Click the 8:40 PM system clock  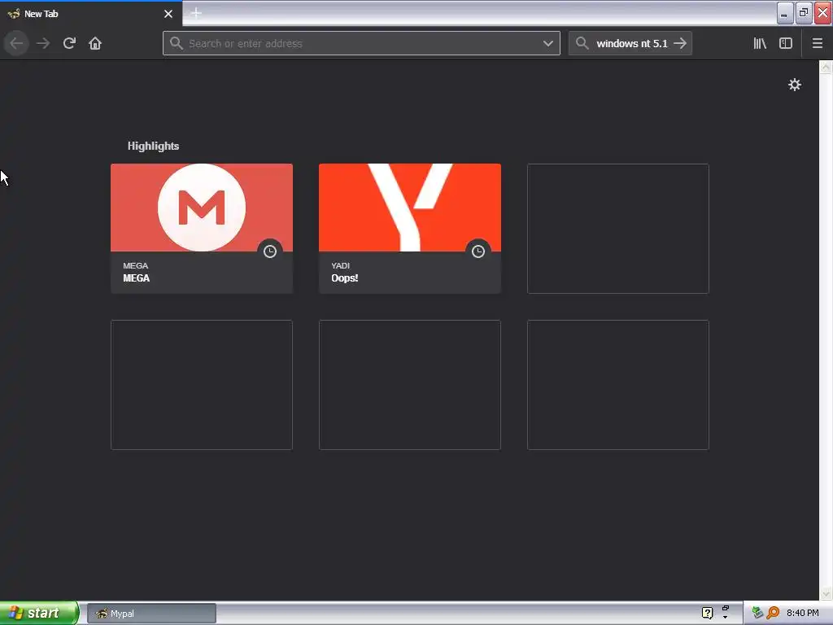pos(803,613)
